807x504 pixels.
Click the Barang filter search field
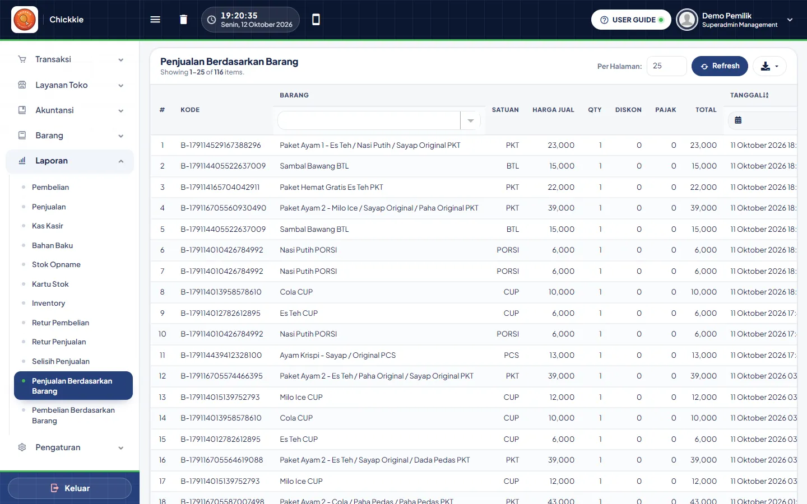tap(369, 120)
